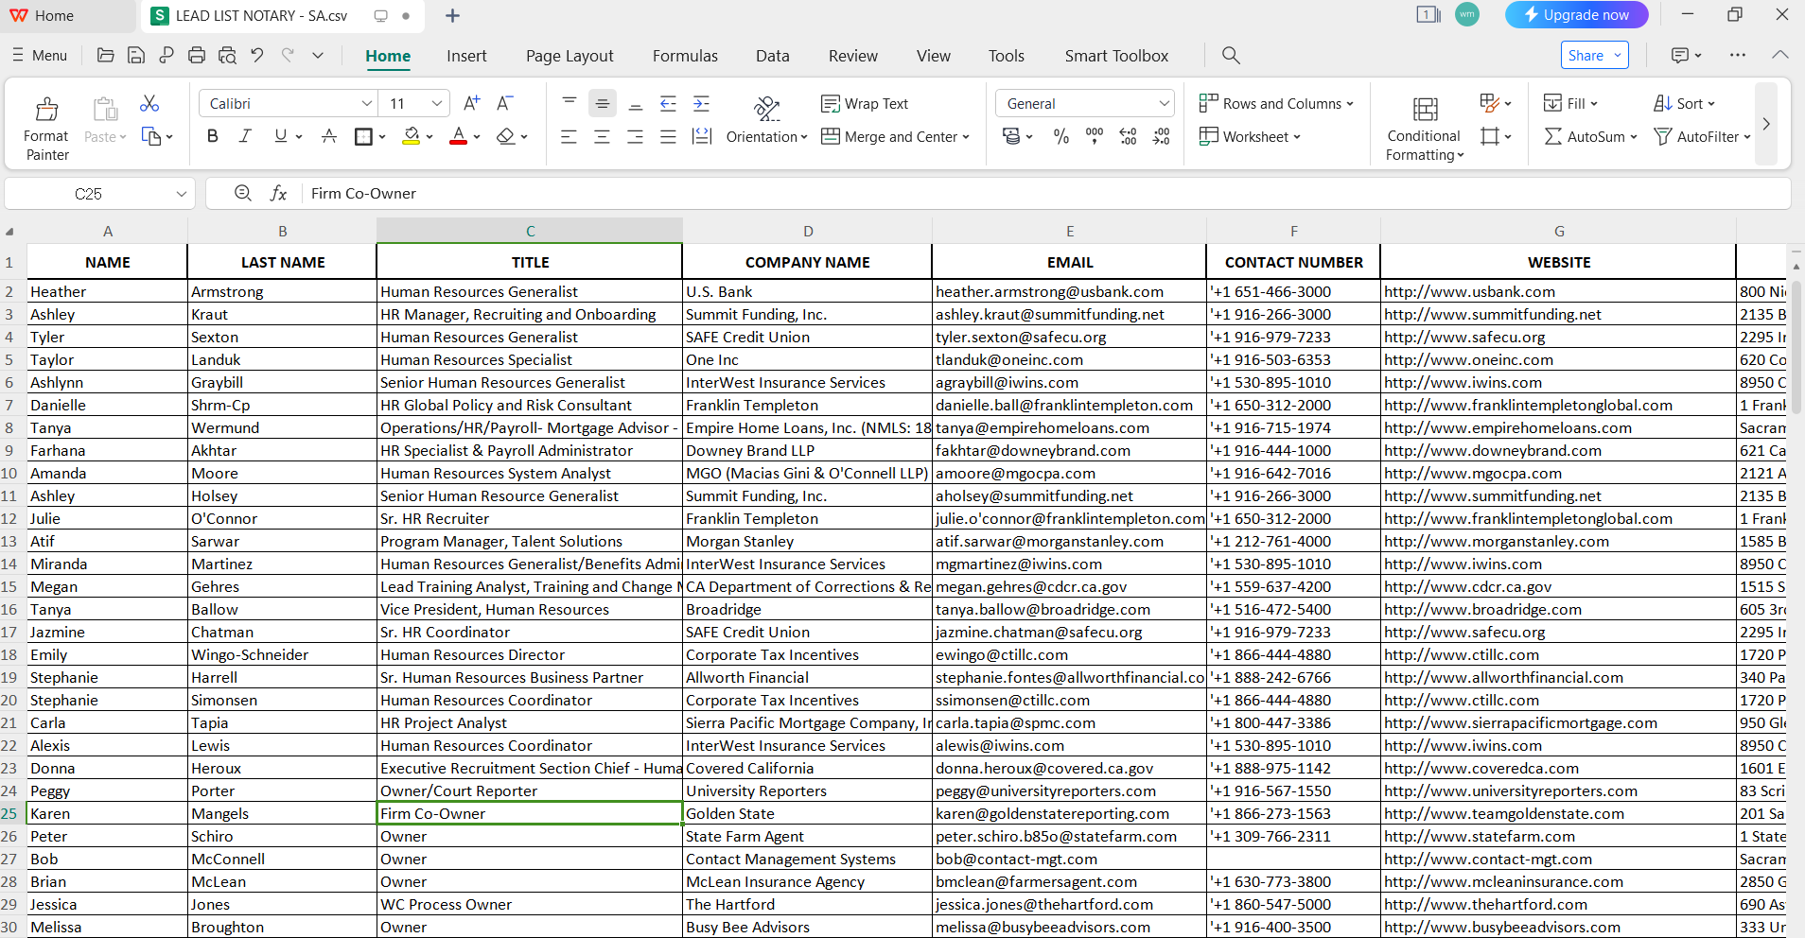Screen dimensions: 1805x938
Task: Toggle center horizontal alignment
Action: pos(602,136)
